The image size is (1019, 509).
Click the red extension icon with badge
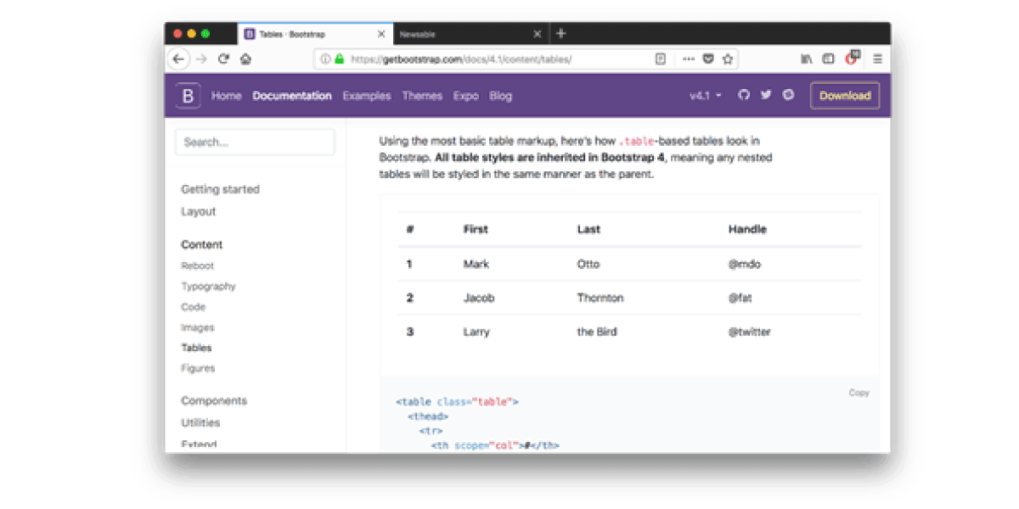(x=853, y=58)
